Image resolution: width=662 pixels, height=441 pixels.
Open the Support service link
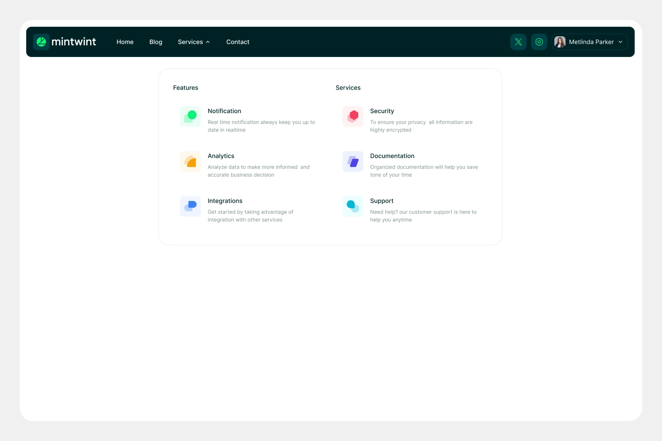(x=381, y=201)
